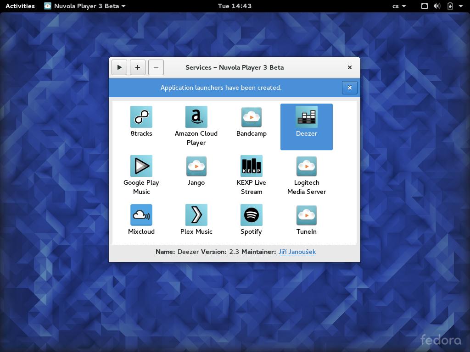The image size is (470, 352).
Task: Select the Amazon Cloud Player icon
Action: click(x=196, y=117)
